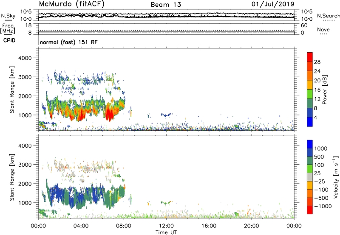Click the '4000' tick of the power panel
This screenshot has width=340, height=235.
[25, 58]
